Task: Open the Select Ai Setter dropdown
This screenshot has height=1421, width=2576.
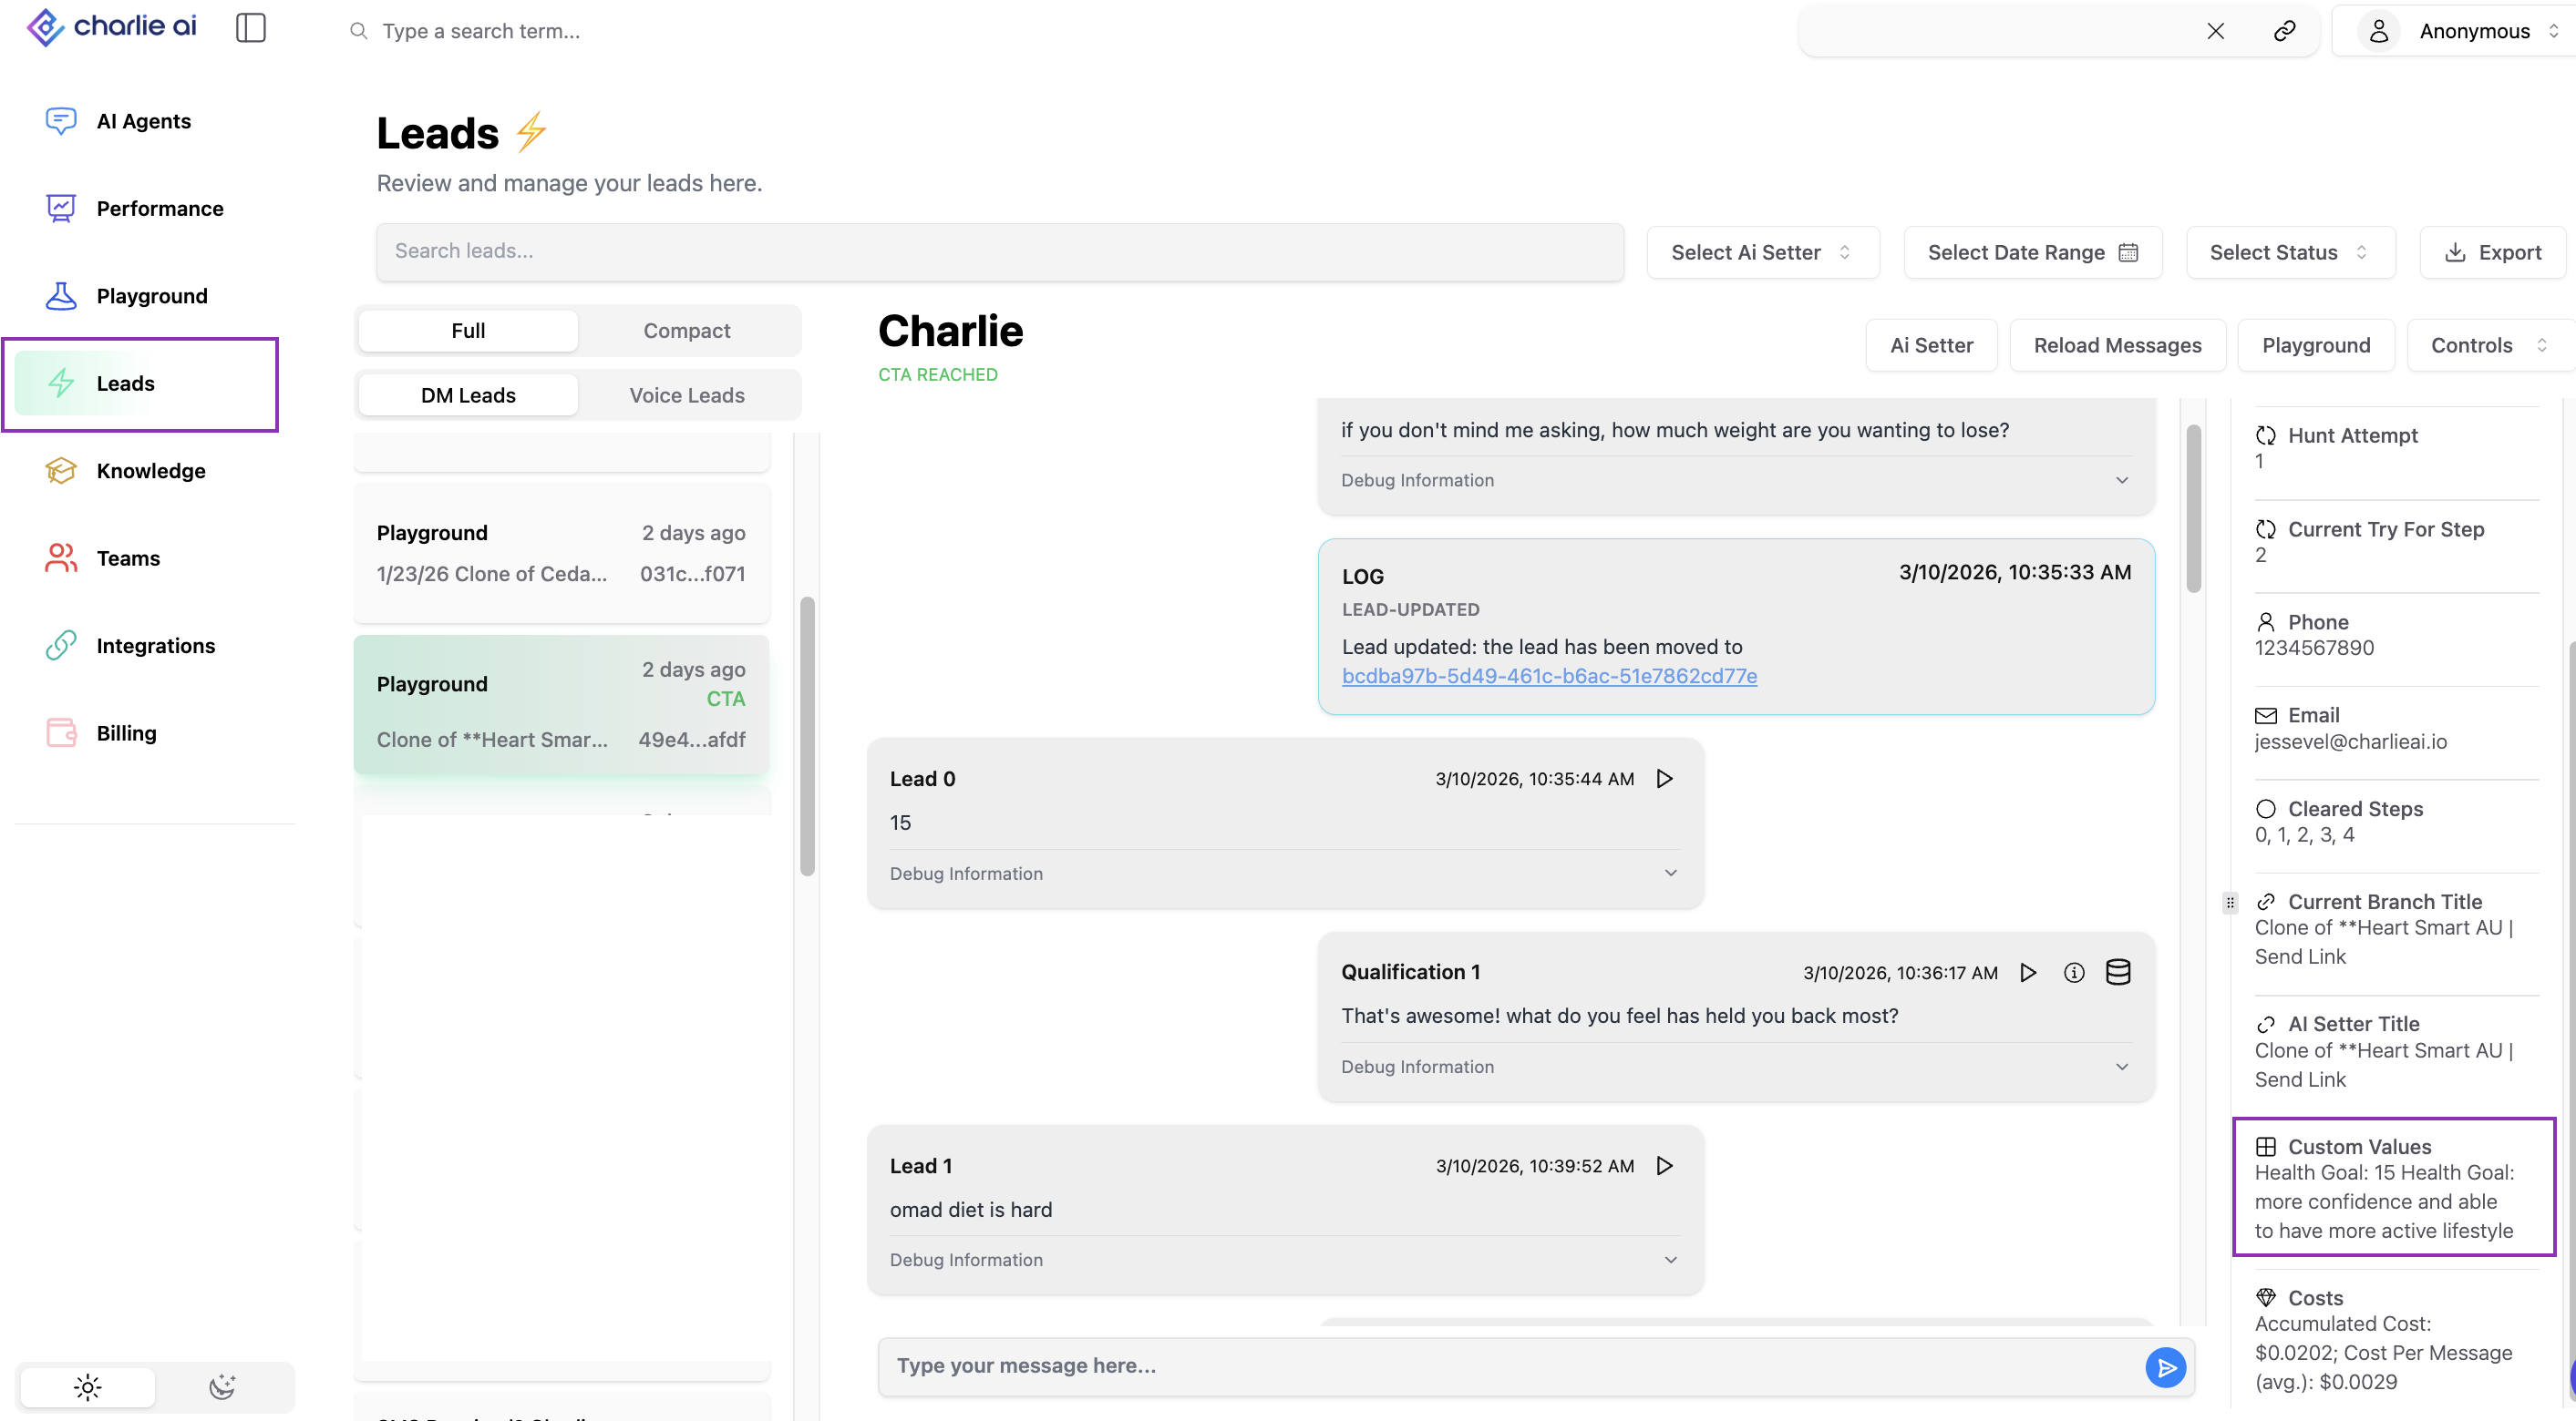Action: pyautogui.click(x=1762, y=253)
